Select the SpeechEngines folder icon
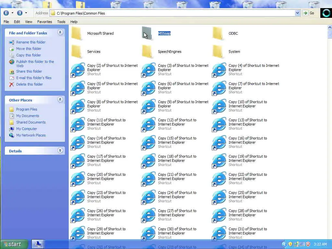Screen dimensions: 332x249 (147, 52)
